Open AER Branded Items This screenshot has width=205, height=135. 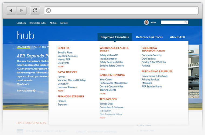pyautogui.click(x=152, y=86)
